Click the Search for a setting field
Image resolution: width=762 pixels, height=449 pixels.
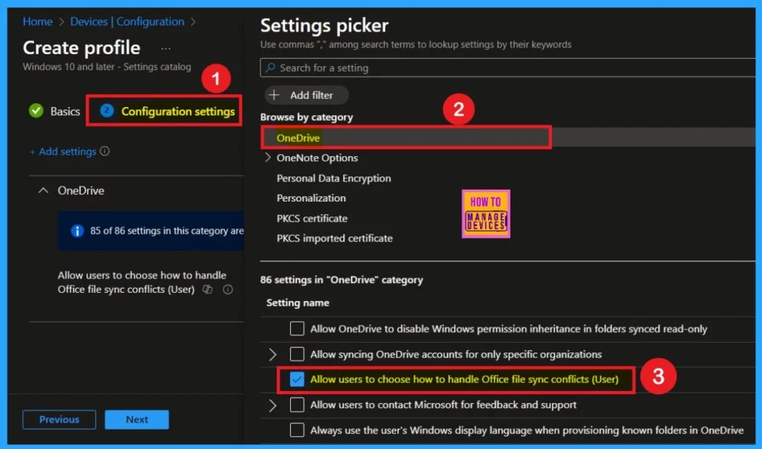click(x=508, y=68)
